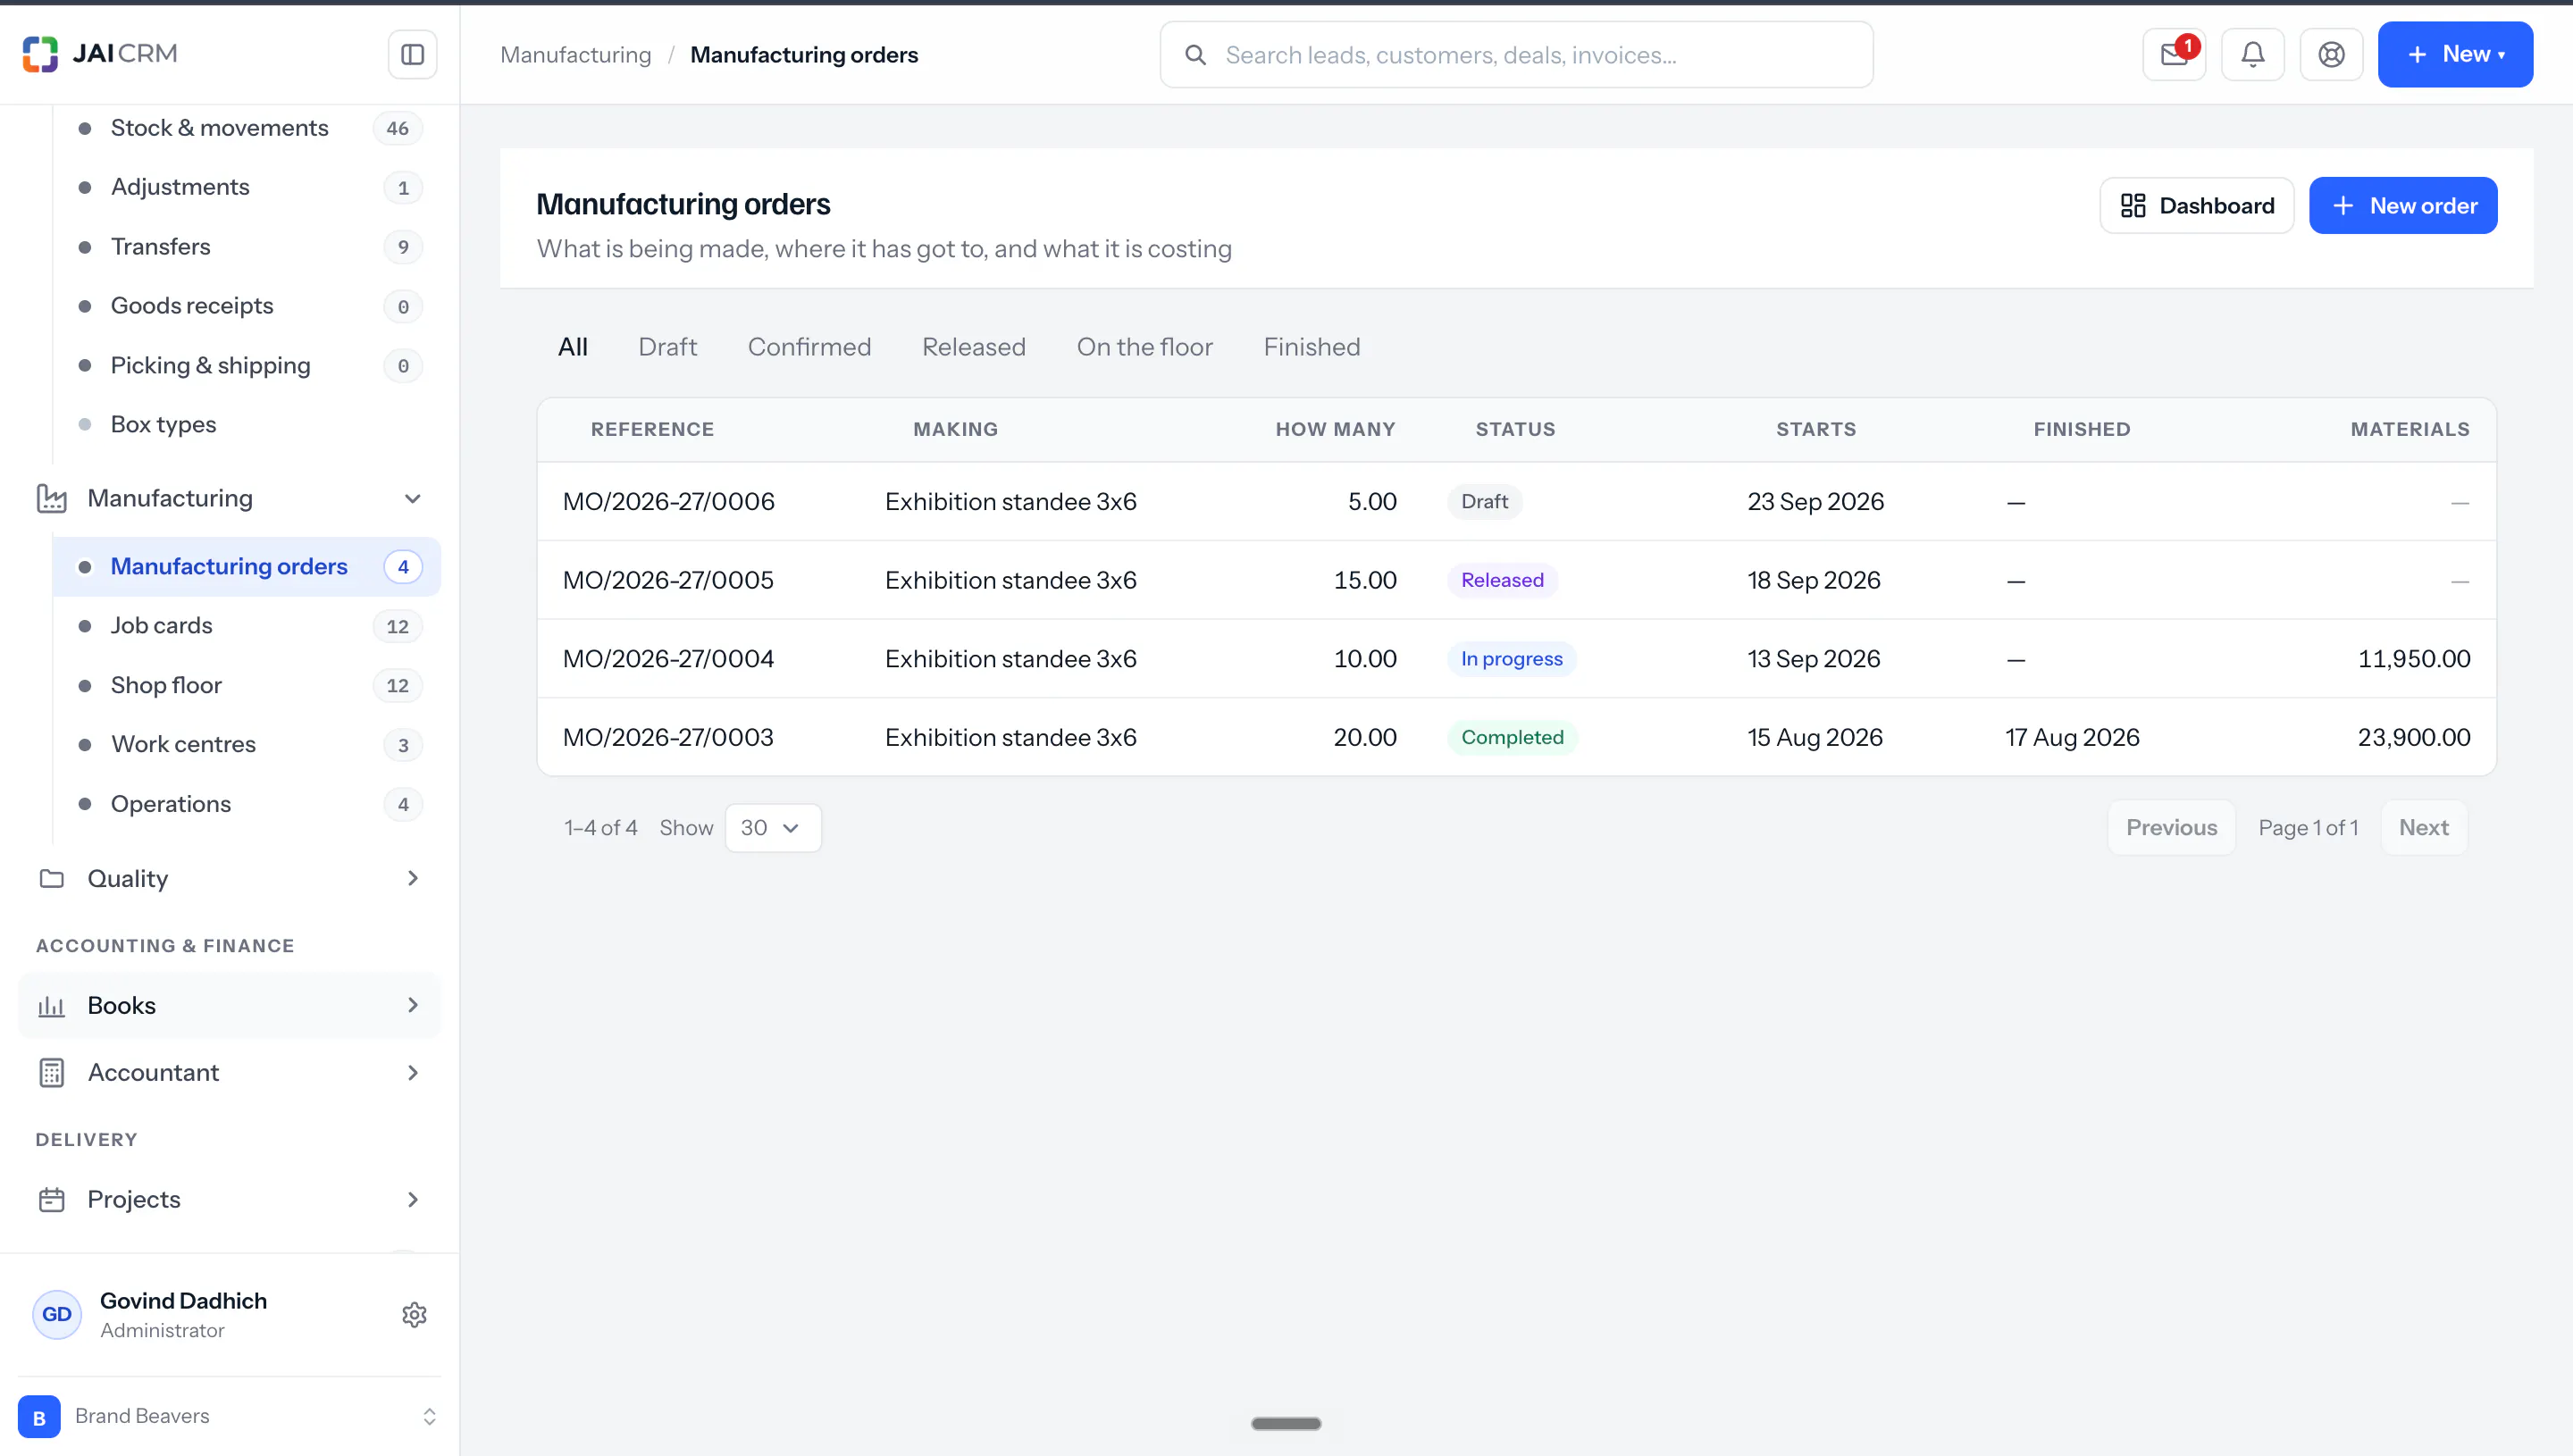Open the Job cards sidebar item
Screen dimensions: 2573x1456
pos(247,625)
